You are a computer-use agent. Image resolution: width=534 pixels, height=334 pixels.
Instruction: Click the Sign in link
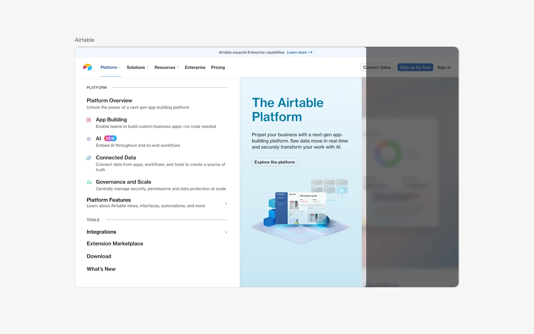[x=444, y=67]
